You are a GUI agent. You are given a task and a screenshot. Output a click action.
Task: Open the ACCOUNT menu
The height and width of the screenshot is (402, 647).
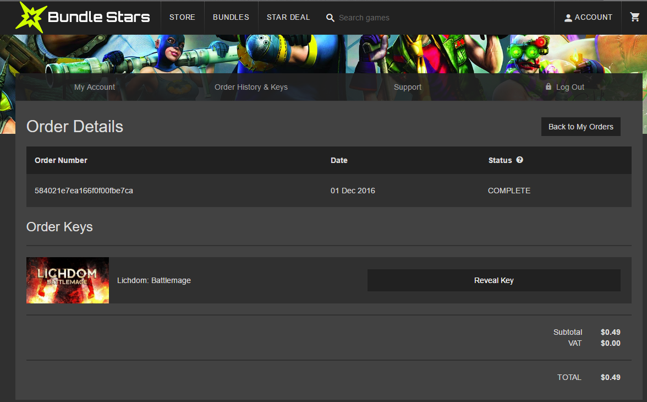[x=589, y=18]
